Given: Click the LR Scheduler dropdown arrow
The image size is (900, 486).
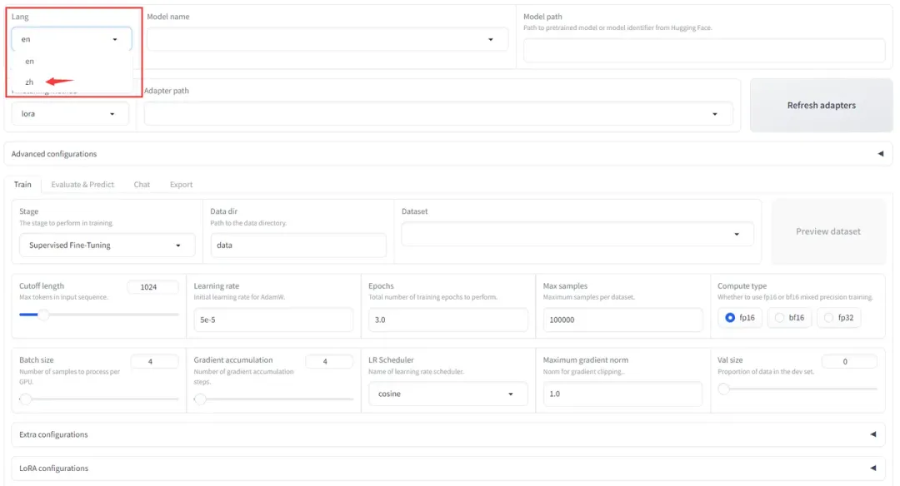Looking at the screenshot, I should [x=510, y=394].
